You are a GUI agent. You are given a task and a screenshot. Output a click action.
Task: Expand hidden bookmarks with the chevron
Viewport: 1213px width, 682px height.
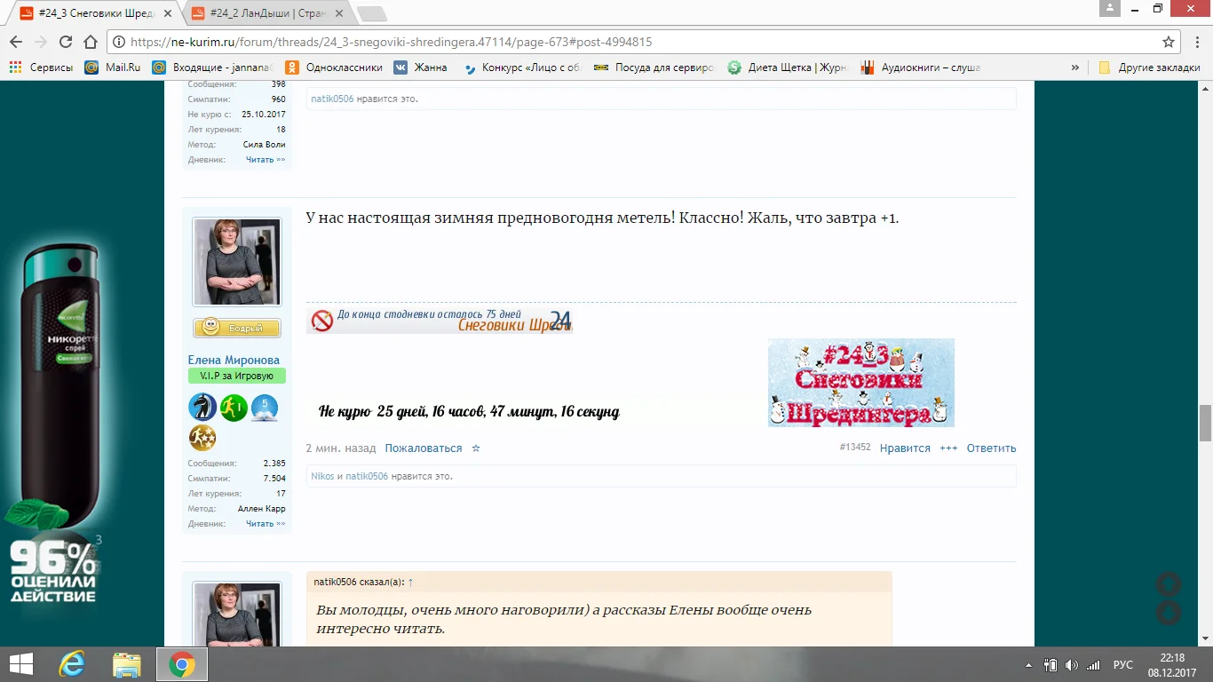click(x=1075, y=67)
